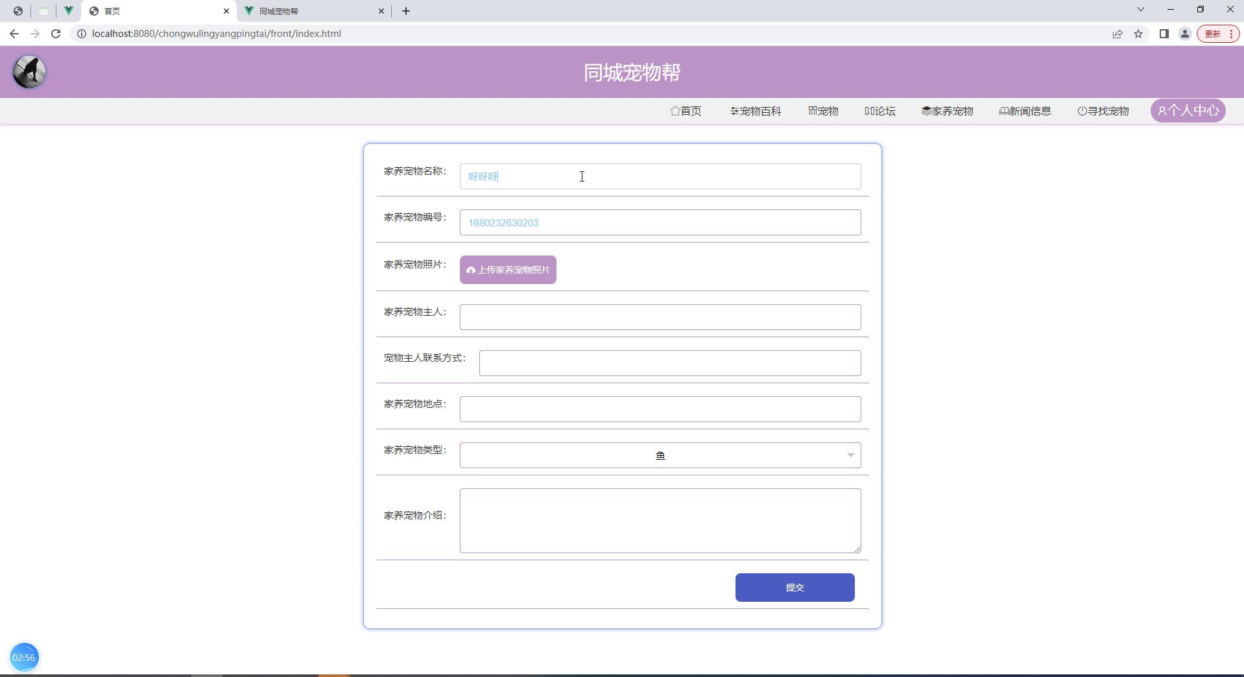Open the first pinned globe tab
Viewport: 1244px width, 677px height.
pos(18,11)
